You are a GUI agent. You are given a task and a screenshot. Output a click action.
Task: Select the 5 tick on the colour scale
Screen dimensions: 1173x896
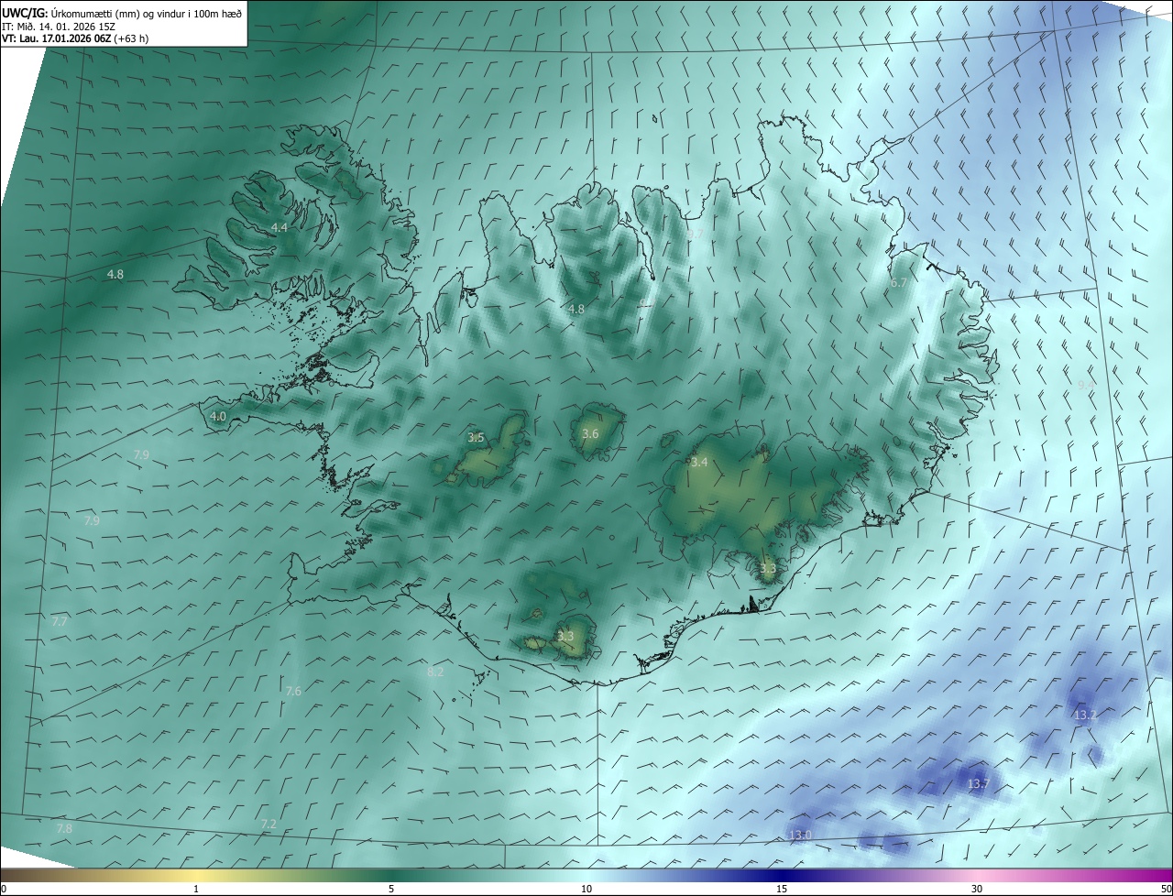click(x=391, y=889)
